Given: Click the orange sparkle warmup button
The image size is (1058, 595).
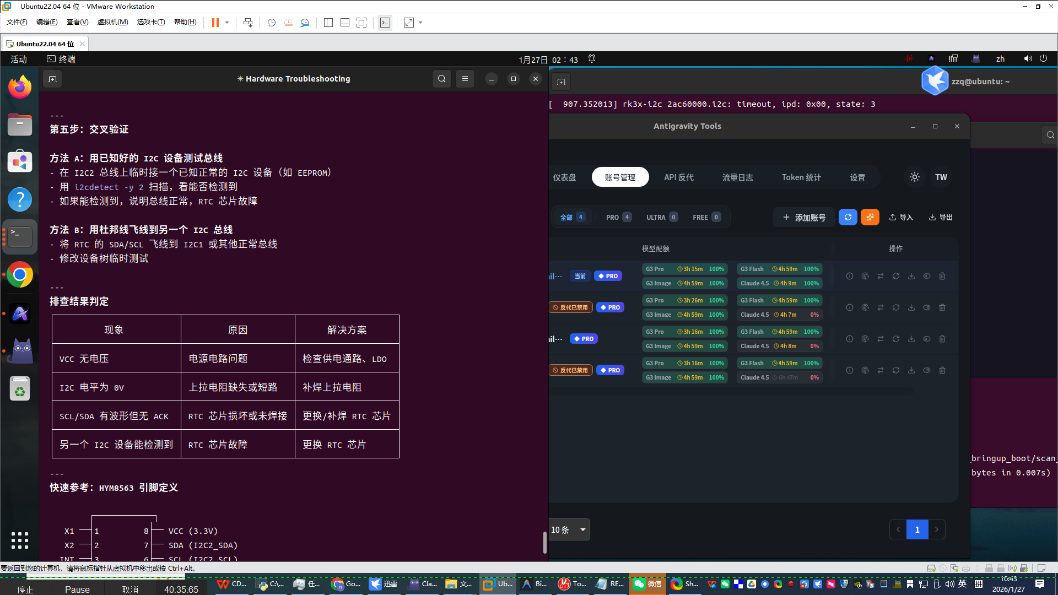Looking at the screenshot, I should coord(870,217).
